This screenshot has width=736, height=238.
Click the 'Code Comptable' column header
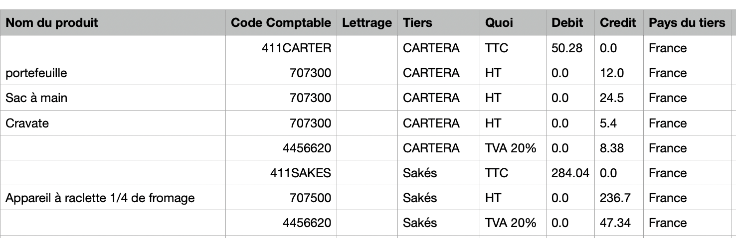tap(281, 22)
